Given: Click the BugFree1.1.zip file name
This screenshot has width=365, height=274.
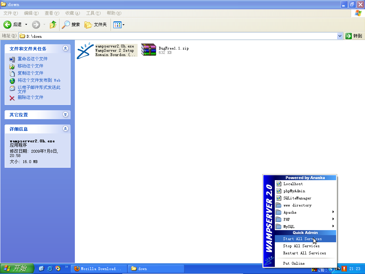Looking at the screenshot, I should pyautogui.click(x=174, y=48).
